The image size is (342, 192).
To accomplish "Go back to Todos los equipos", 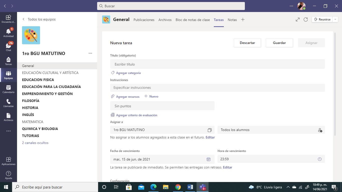I will point(39,19).
